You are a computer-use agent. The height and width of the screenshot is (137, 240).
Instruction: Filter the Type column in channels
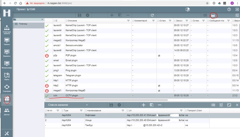click(x=81, y=110)
